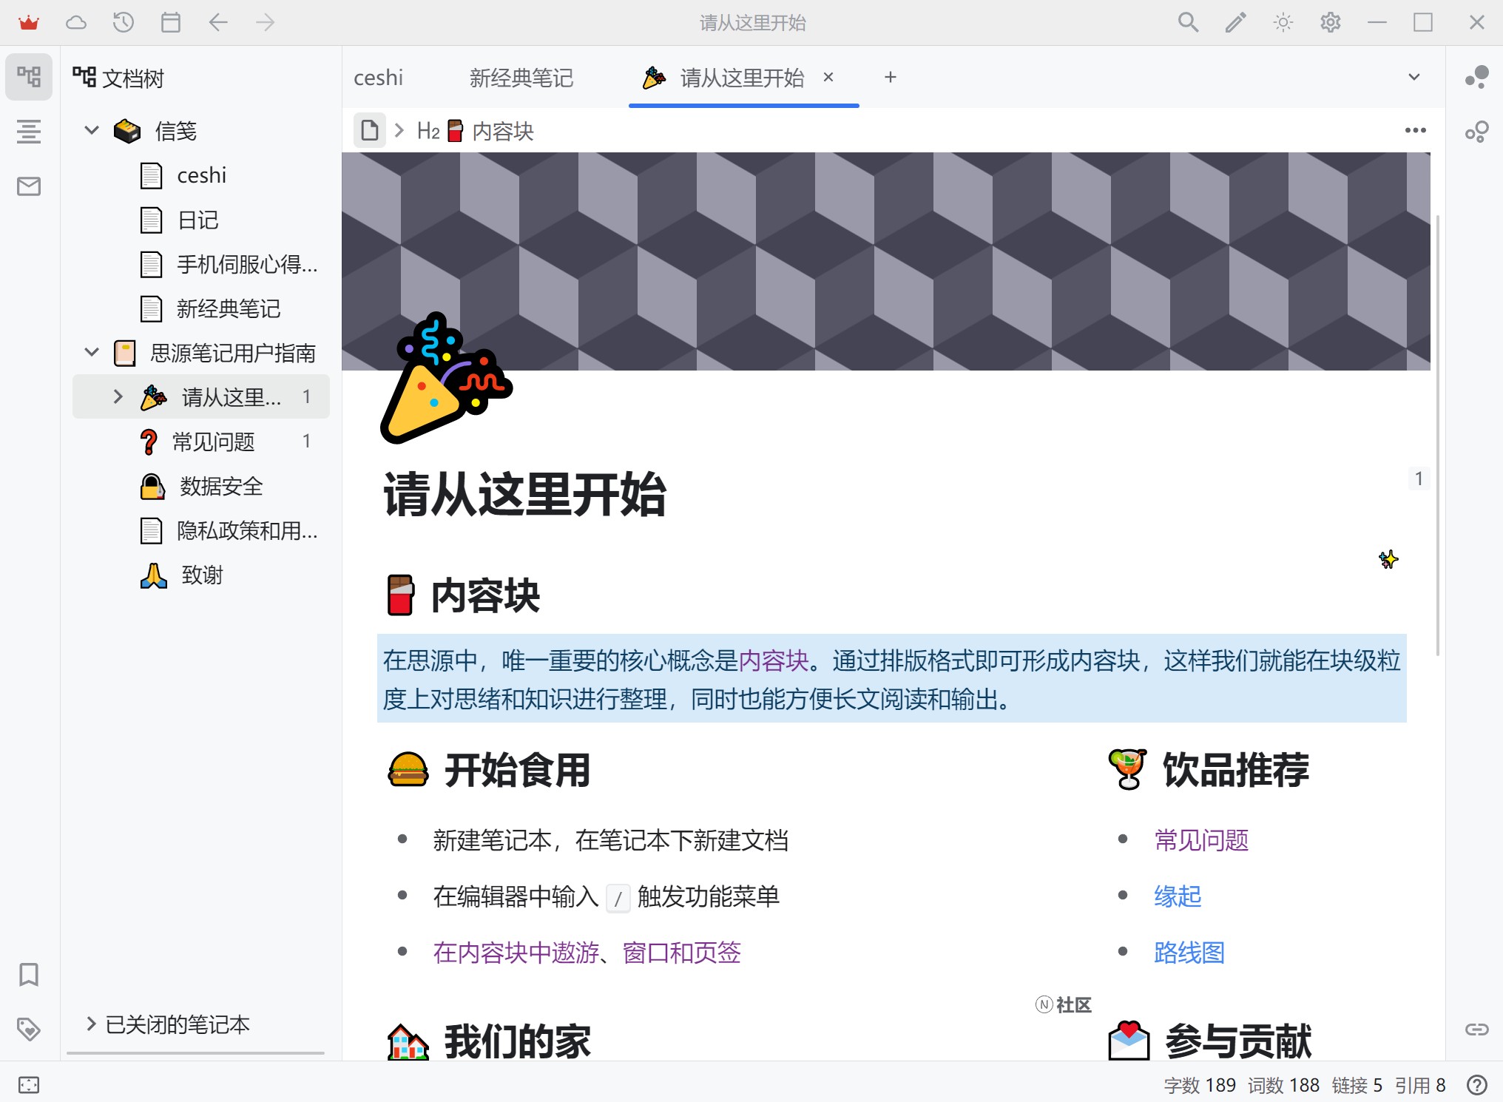The width and height of the screenshot is (1503, 1102).
Task: Open the daily note calendar icon
Action: click(x=171, y=22)
